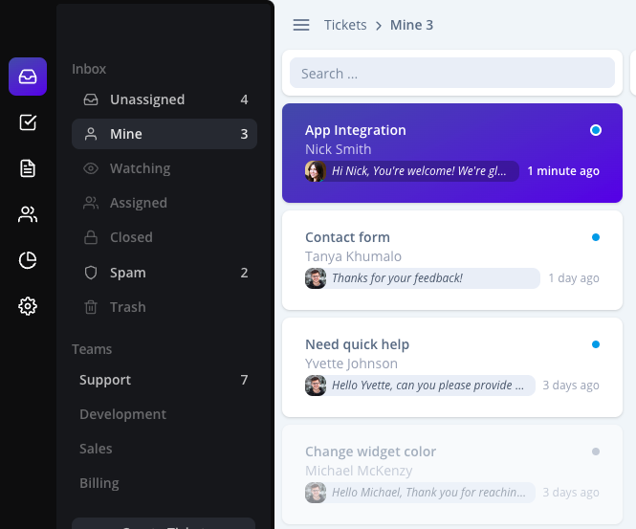
Task: Open the Spam folder
Action: pos(164,273)
